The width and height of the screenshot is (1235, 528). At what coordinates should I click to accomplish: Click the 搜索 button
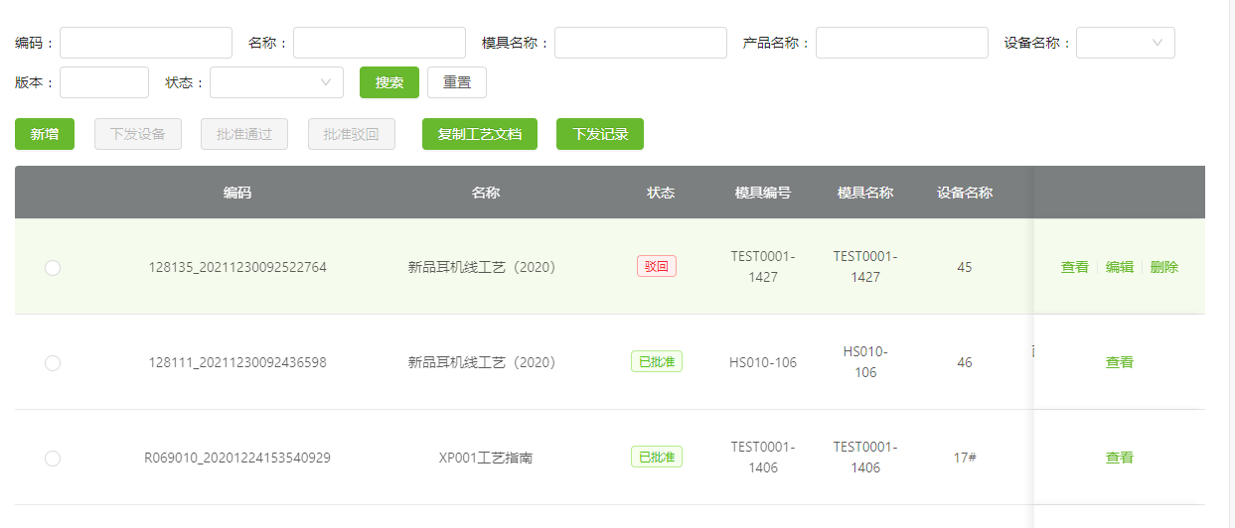click(x=389, y=82)
